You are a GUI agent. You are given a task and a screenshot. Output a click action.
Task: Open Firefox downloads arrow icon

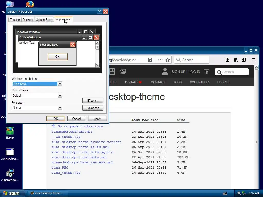[x=227, y=60]
